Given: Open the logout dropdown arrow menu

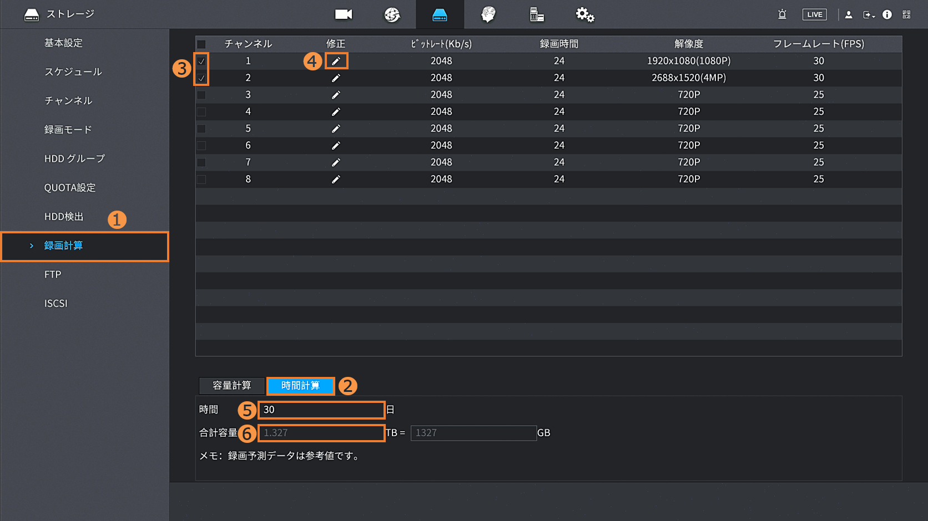Looking at the screenshot, I should pyautogui.click(x=869, y=15).
